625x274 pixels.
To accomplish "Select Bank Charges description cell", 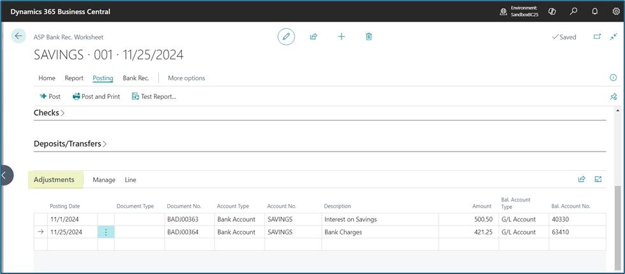I will click(x=380, y=232).
